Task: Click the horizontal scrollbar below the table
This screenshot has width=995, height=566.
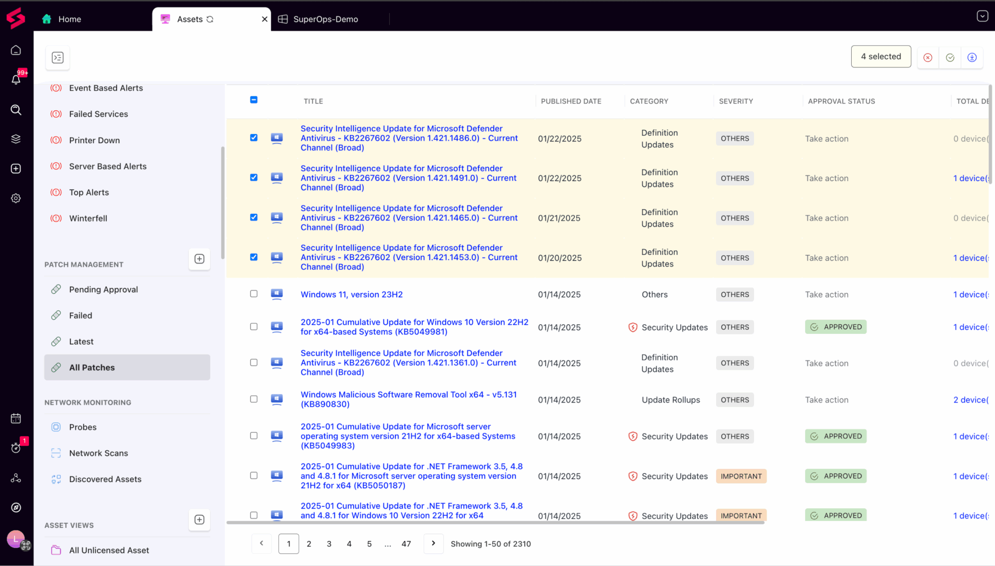Action: pos(496,523)
